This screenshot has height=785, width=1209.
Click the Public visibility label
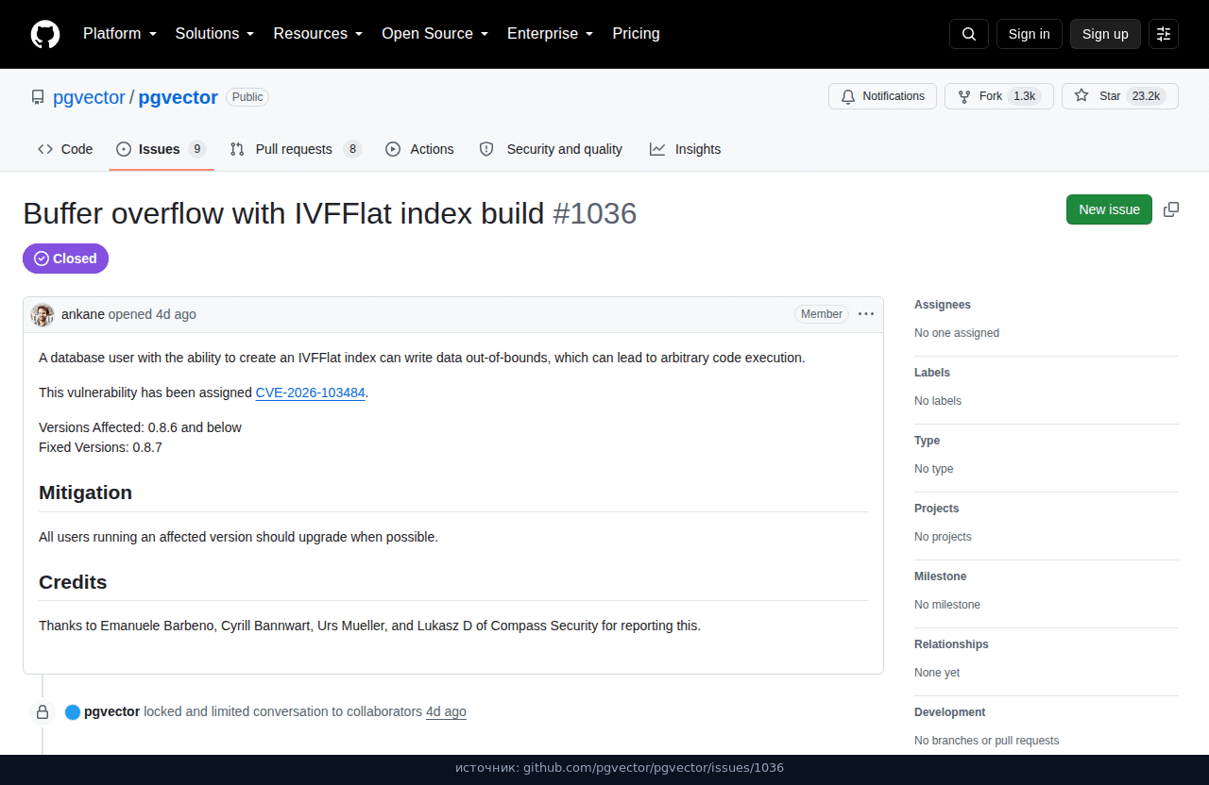[x=247, y=97]
